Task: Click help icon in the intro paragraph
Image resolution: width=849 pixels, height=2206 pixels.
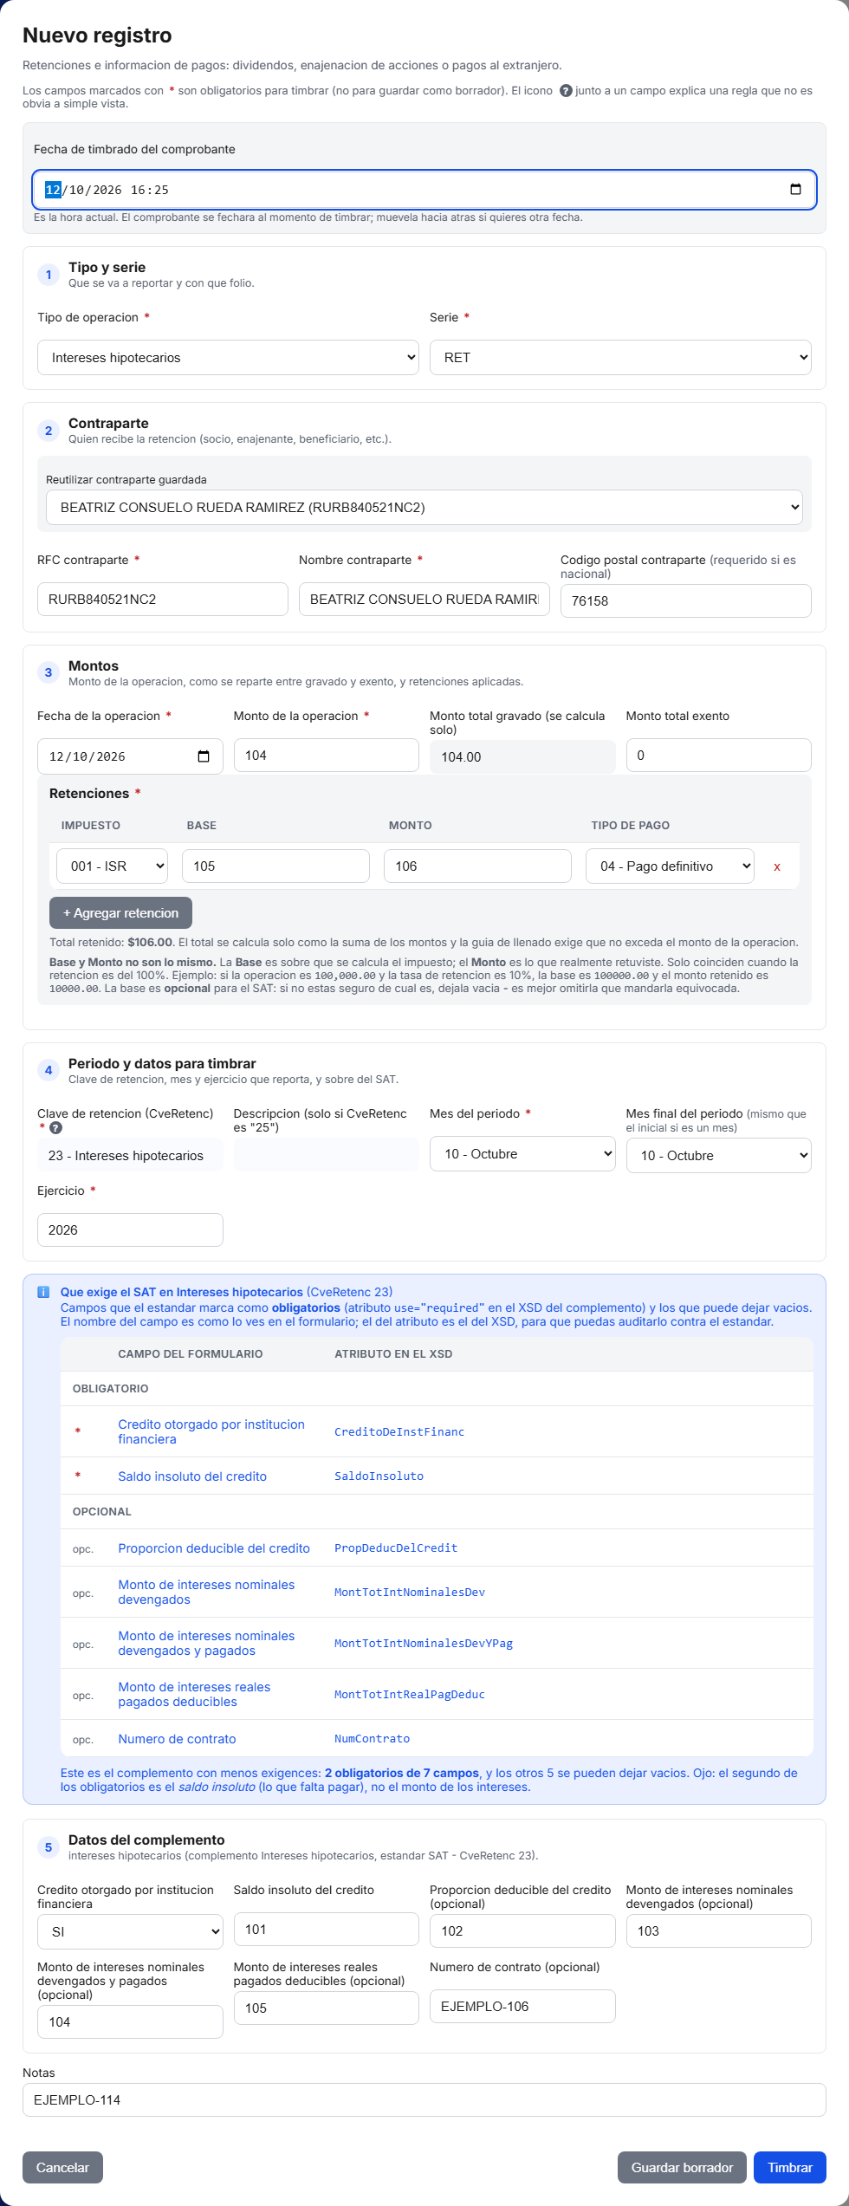Action: tap(566, 91)
